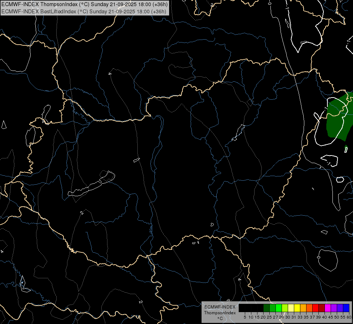Pick the pale yellow 30-31 legend swatch
353x324 pixels.
pyautogui.click(x=291, y=308)
